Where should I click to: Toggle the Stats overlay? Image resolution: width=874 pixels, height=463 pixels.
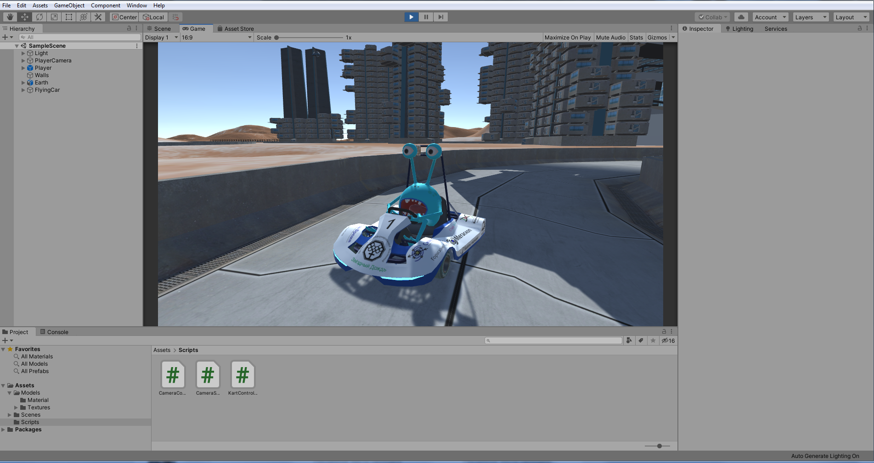pyautogui.click(x=636, y=38)
